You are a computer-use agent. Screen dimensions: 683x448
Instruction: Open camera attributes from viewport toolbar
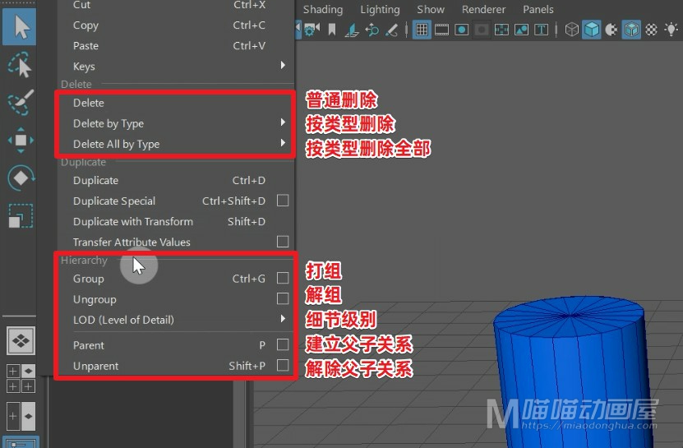point(312,30)
